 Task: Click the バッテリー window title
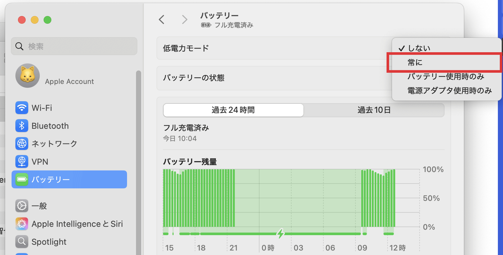(x=219, y=16)
